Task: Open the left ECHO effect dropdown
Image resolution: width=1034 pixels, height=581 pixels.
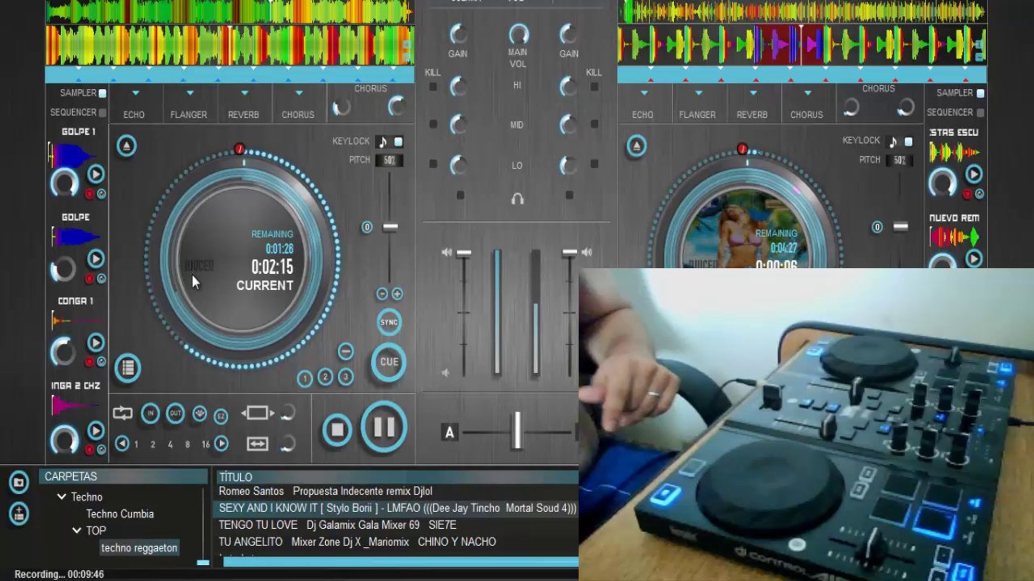Action: click(135, 93)
